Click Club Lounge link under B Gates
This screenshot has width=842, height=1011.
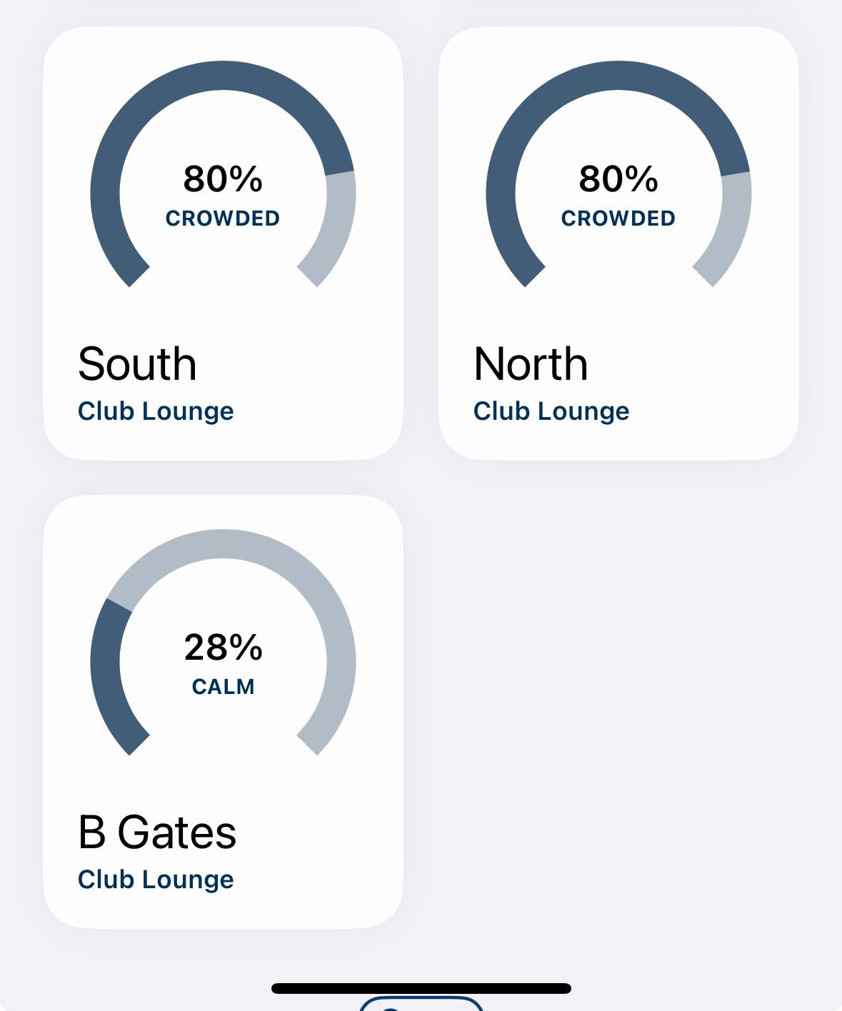pos(156,880)
